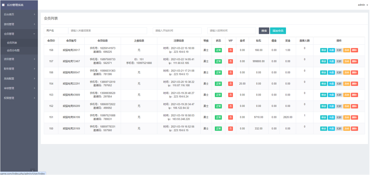Focus the keyword search input field

(x=107, y=31)
